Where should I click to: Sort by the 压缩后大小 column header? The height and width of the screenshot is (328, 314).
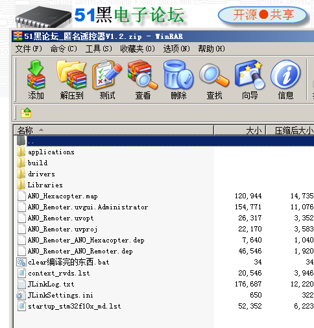[290, 130]
